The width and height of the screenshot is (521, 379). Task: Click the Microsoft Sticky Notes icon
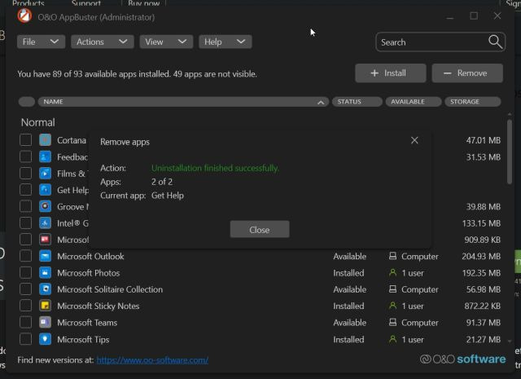click(x=46, y=306)
